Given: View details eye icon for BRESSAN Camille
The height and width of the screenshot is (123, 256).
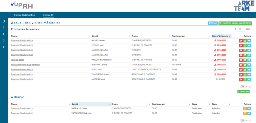Looking at the screenshot, I should 249,65.
